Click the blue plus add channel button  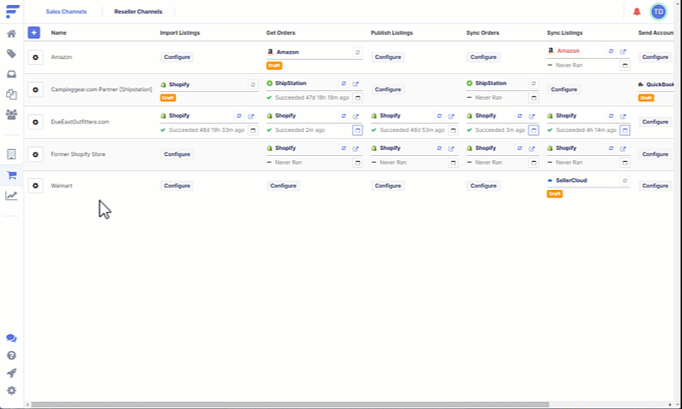(x=34, y=32)
